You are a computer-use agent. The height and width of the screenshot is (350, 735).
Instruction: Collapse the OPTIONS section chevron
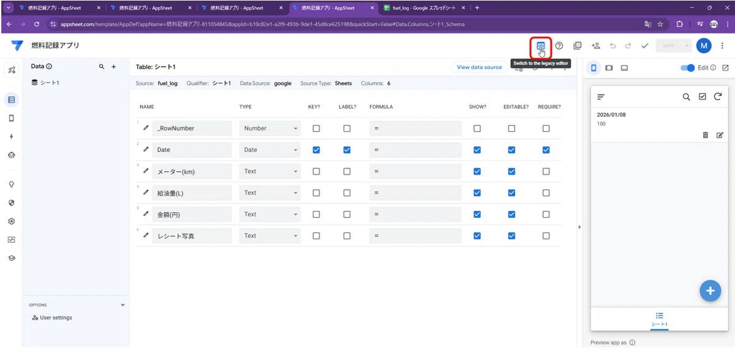coord(122,305)
